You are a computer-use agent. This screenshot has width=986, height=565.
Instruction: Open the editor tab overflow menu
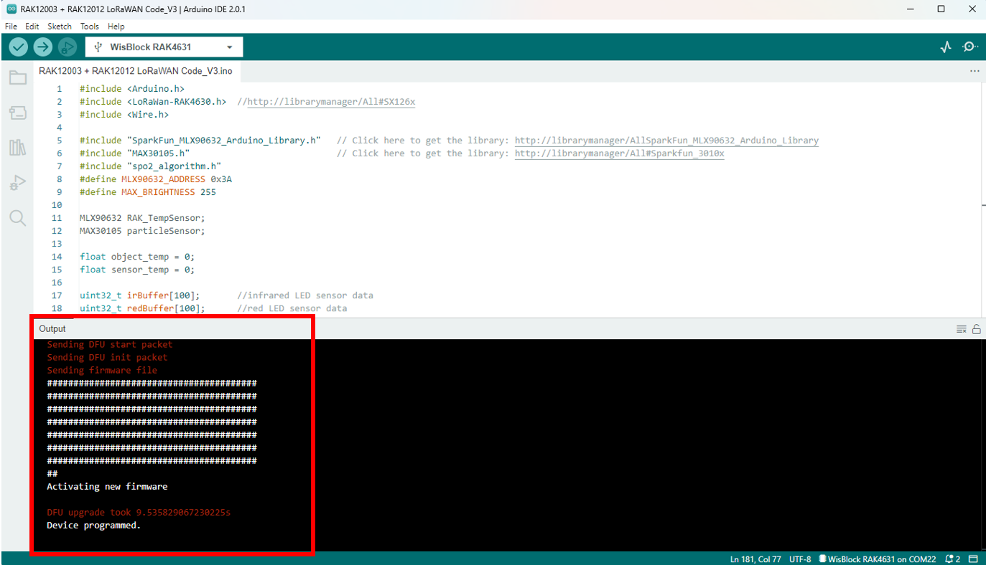975,71
